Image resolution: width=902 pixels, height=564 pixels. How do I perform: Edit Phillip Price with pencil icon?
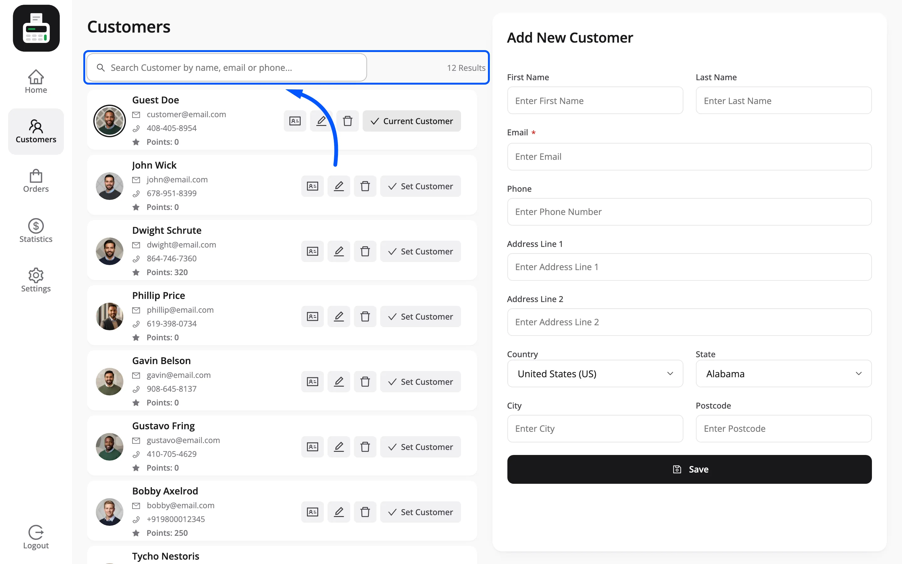pyautogui.click(x=339, y=317)
